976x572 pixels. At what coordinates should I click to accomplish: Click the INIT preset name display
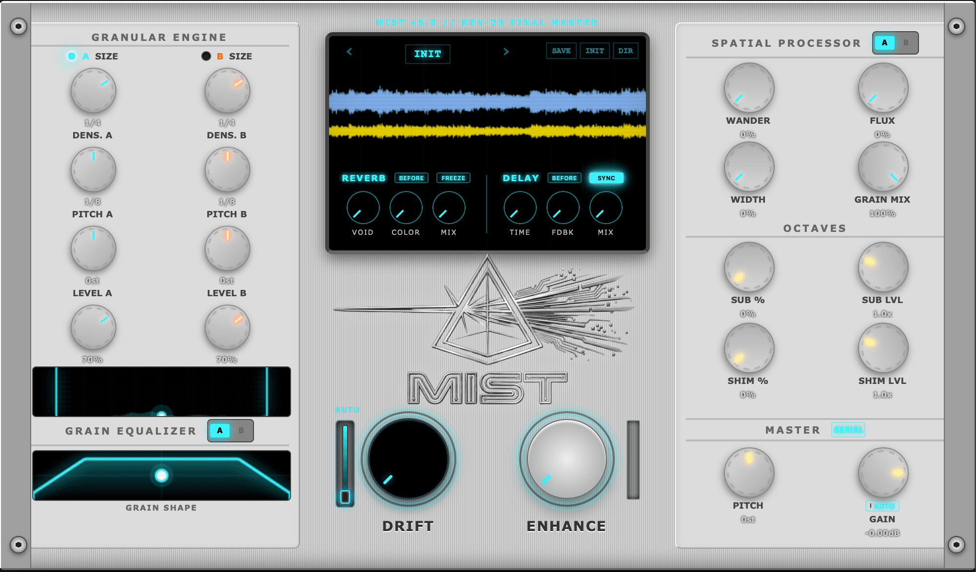click(427, 54)
